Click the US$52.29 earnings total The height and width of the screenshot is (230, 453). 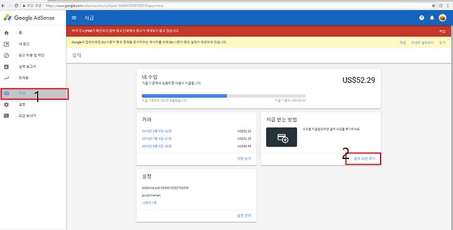pos(359,80)
